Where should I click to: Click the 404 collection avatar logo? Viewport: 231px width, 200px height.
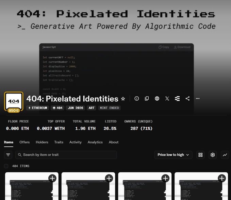tap(14, 101)
